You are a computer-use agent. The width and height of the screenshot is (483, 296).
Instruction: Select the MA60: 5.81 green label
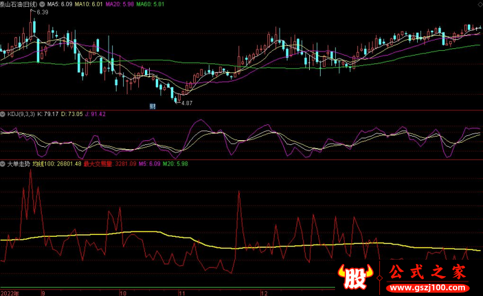coord(150,4)
